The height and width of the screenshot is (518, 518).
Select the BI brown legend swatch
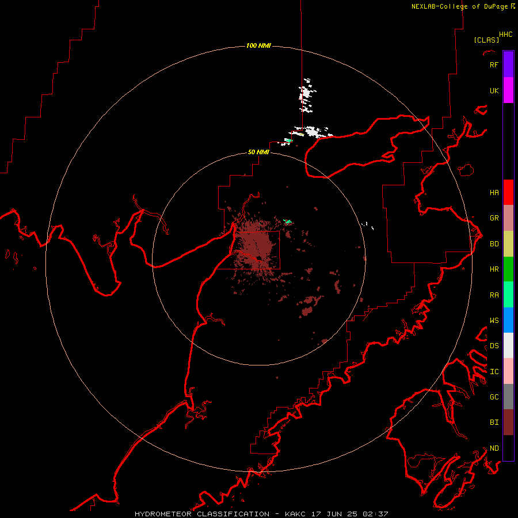coord(508,422)
